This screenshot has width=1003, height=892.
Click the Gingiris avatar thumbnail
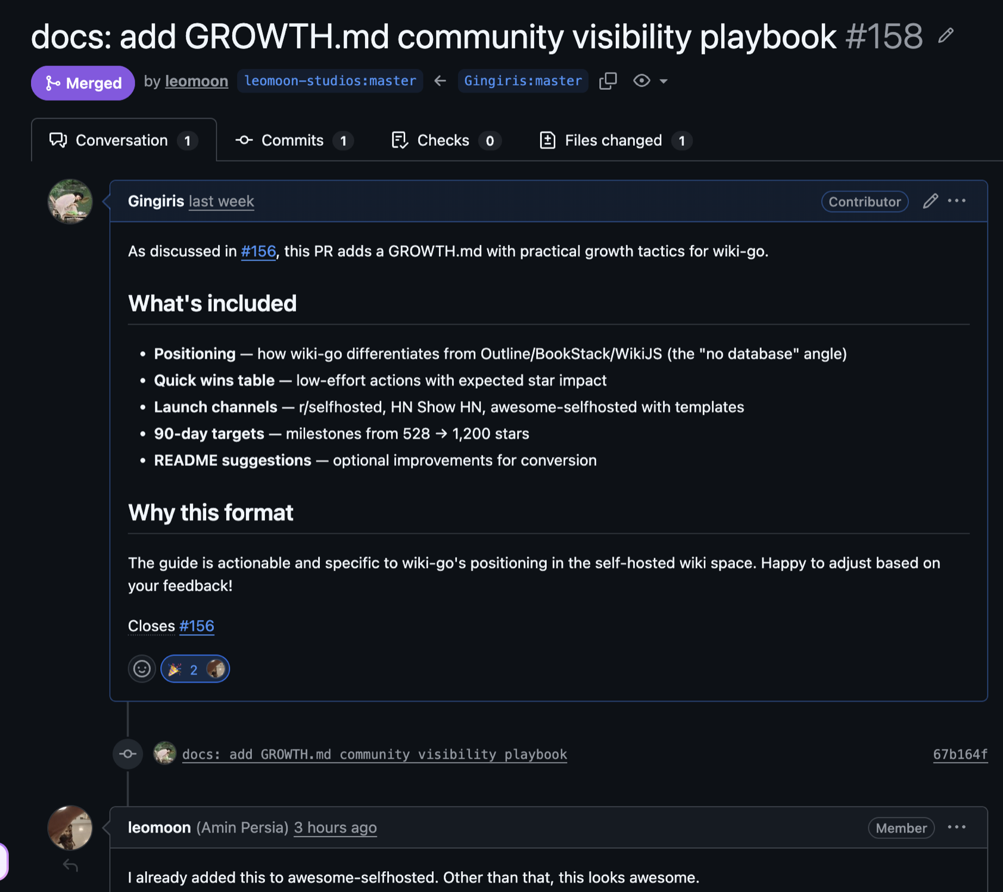click(x=70, y=201)
